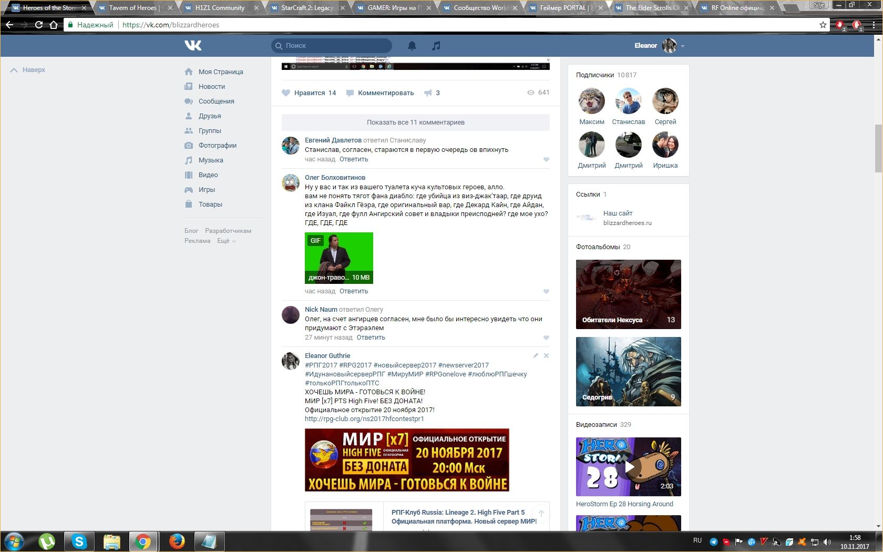This screenshot has width=883, height=552.
Task: Open the rpg-club.org contest link
Action: (x=364, y=419)
